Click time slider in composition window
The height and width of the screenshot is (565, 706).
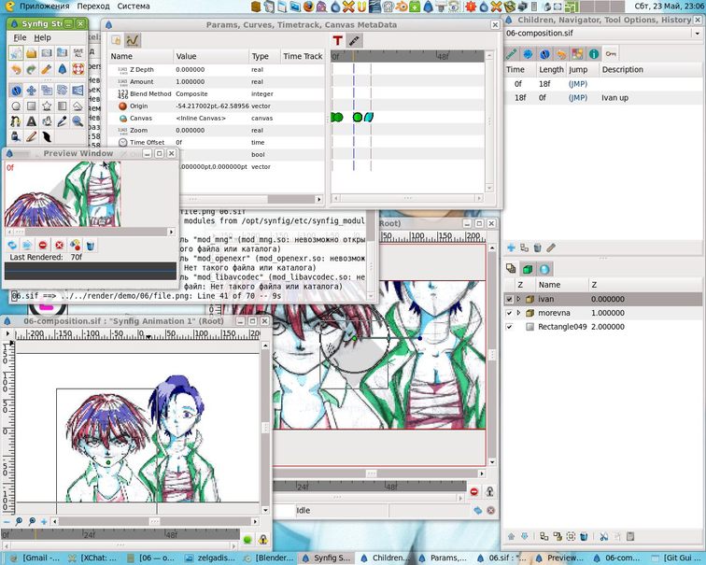tap(120, 534)
